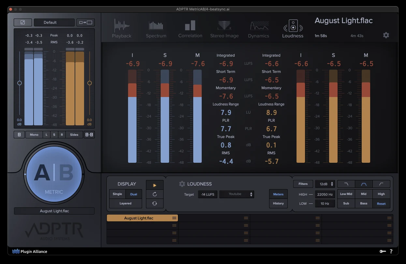Adjust the orange B gain slider handle

pyautogui.click(x=90, y=83)
